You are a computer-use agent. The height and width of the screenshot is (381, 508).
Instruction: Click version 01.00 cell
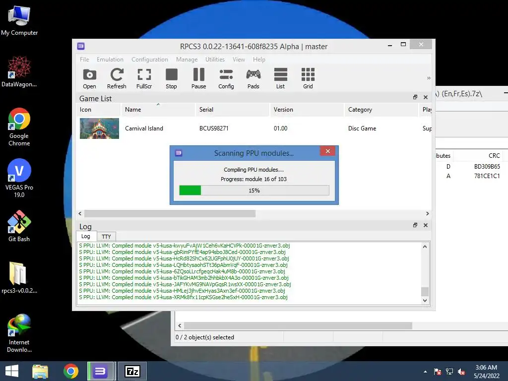click(281, 128)
